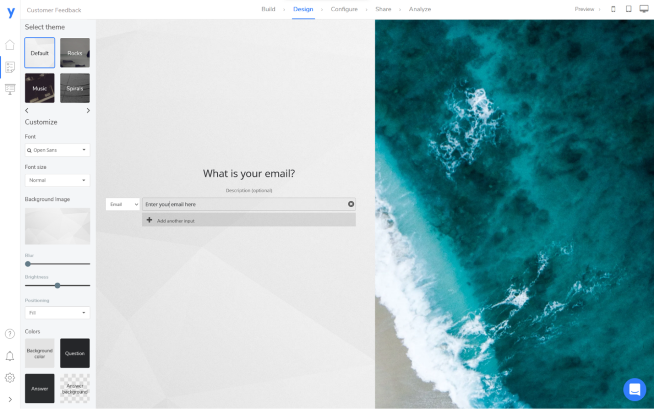Viewport: 654px width, 409px height.
Task: Select the Spirals theme
Action: [x=75, y=88]
